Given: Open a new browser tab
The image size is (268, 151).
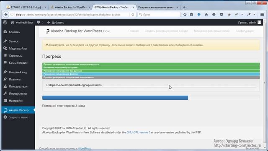Looking at the screenshot, I should [184, 8].
